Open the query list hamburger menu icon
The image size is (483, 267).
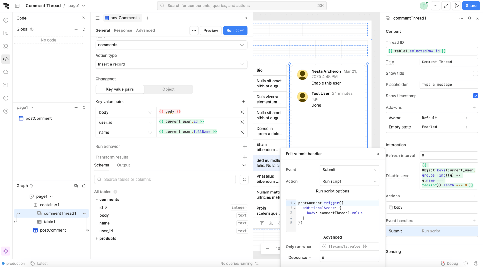point(97,18)
